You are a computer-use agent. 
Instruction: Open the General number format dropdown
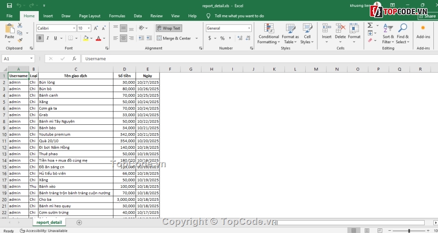click(249, 28)
